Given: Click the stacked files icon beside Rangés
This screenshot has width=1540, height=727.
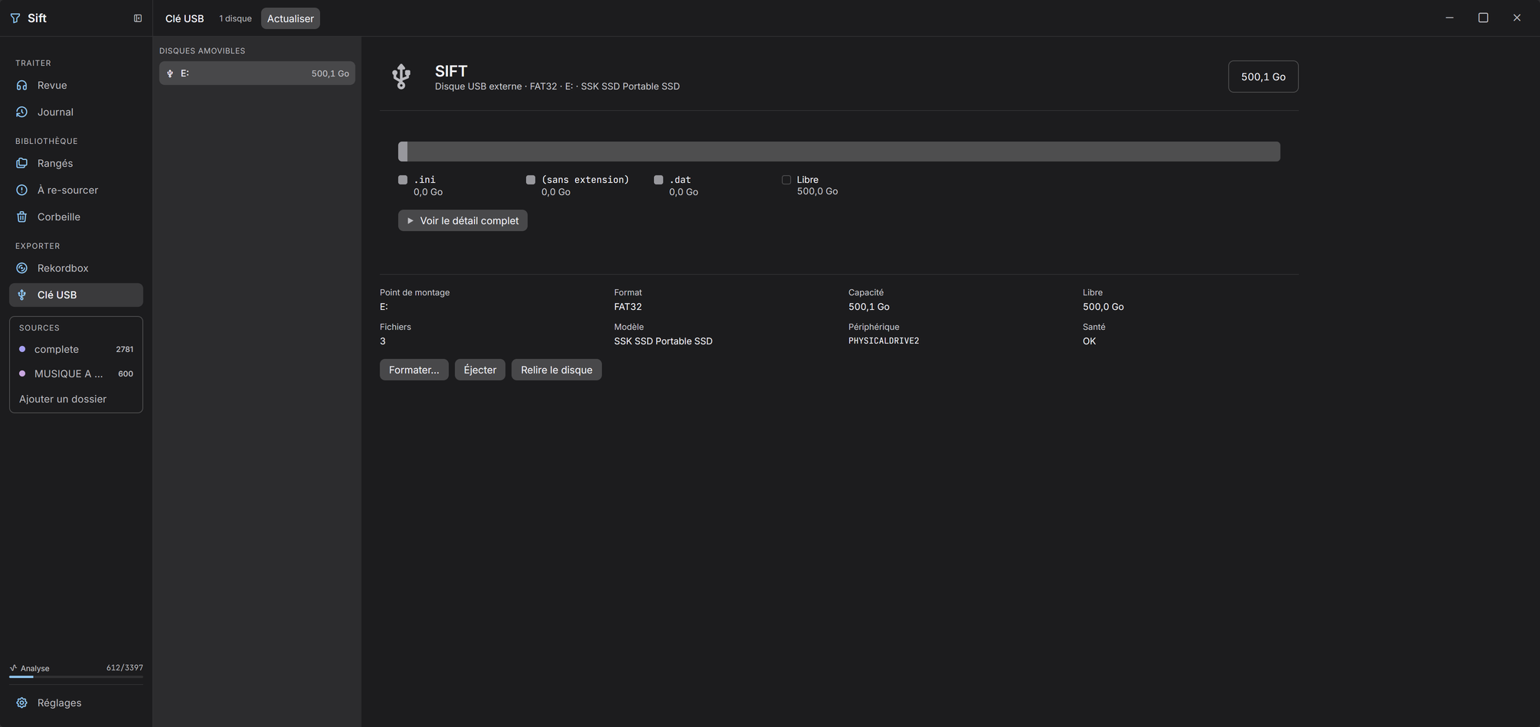Looking at the screenshot, I should (22, 163).
